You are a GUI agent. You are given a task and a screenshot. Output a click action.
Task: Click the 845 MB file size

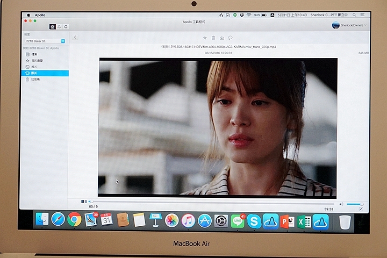point(363,53)
